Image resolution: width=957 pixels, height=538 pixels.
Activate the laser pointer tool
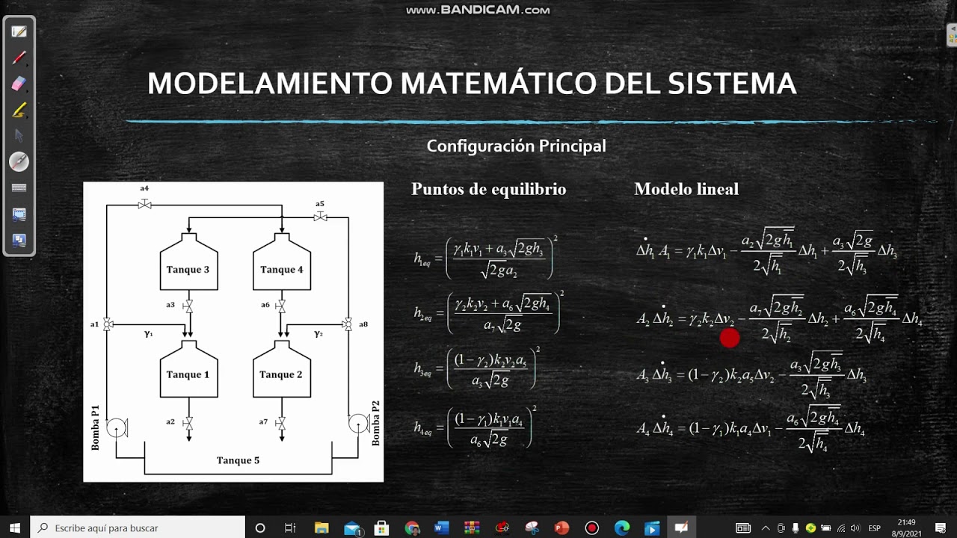[19, 161]
